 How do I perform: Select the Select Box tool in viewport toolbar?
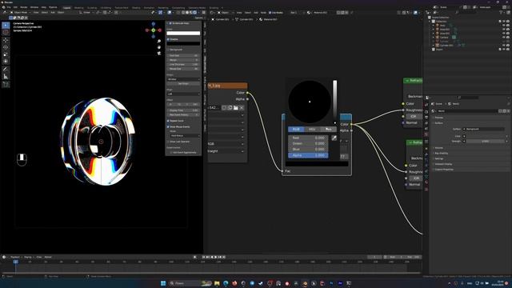click(x=6, y=25)
